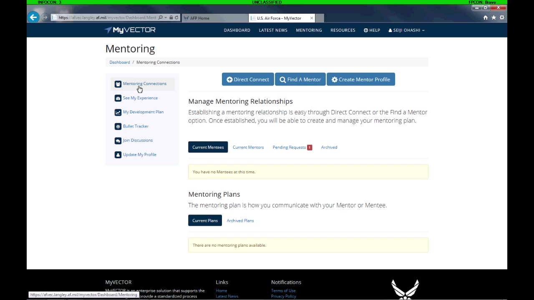The width and height of the screenshot is (534, 300).
Task: Click the Mentoring Connections sidebar icon
Action: pyautogui.click(x=118, y=84)
